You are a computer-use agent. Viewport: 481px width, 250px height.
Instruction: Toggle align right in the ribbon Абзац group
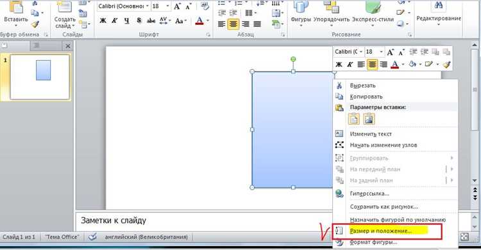click(246, 24)
